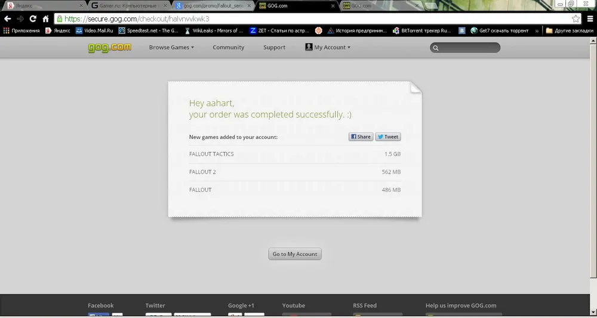The height and width of the screenshot is (318, 597).
Task: Open Другие закладки folder
Action: 569,31
